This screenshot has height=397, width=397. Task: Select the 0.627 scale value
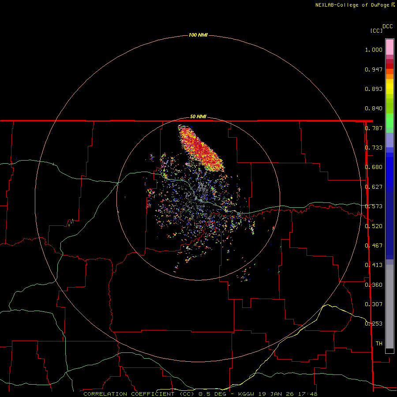pyautogui.click(x=374, y=187)
